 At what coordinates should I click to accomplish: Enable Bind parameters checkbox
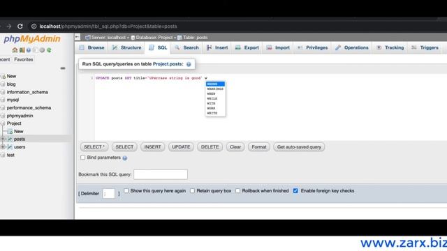82,158
